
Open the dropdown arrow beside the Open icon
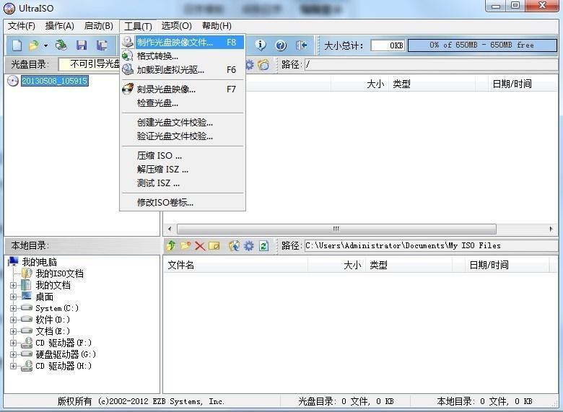[45, 45]
